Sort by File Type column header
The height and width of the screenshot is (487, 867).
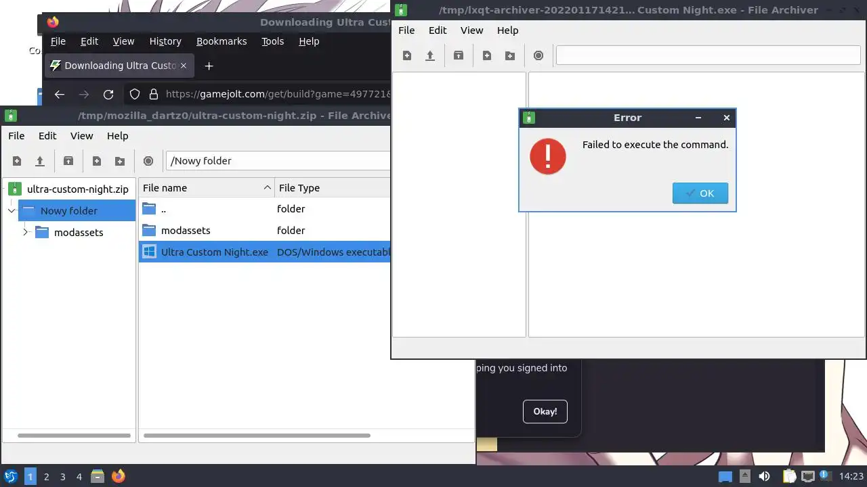tap(333, 188)
